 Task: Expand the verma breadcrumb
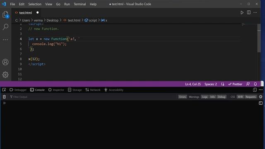(38, 20)
